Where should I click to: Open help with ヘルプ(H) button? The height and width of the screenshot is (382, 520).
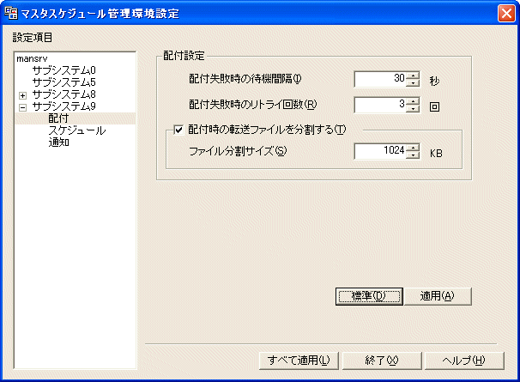(x=464, y=361)
